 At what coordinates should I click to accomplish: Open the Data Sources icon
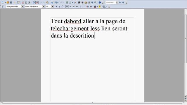point(89,3)
